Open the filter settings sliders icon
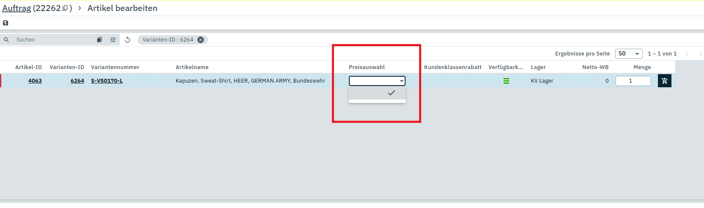 pyautogui.click(x=113, y=40)
